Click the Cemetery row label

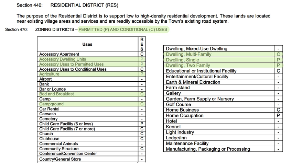point(48,119)
